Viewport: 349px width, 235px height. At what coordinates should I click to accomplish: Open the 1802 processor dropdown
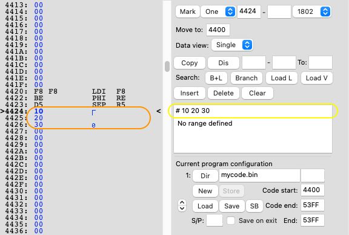(x=311, y=11)
